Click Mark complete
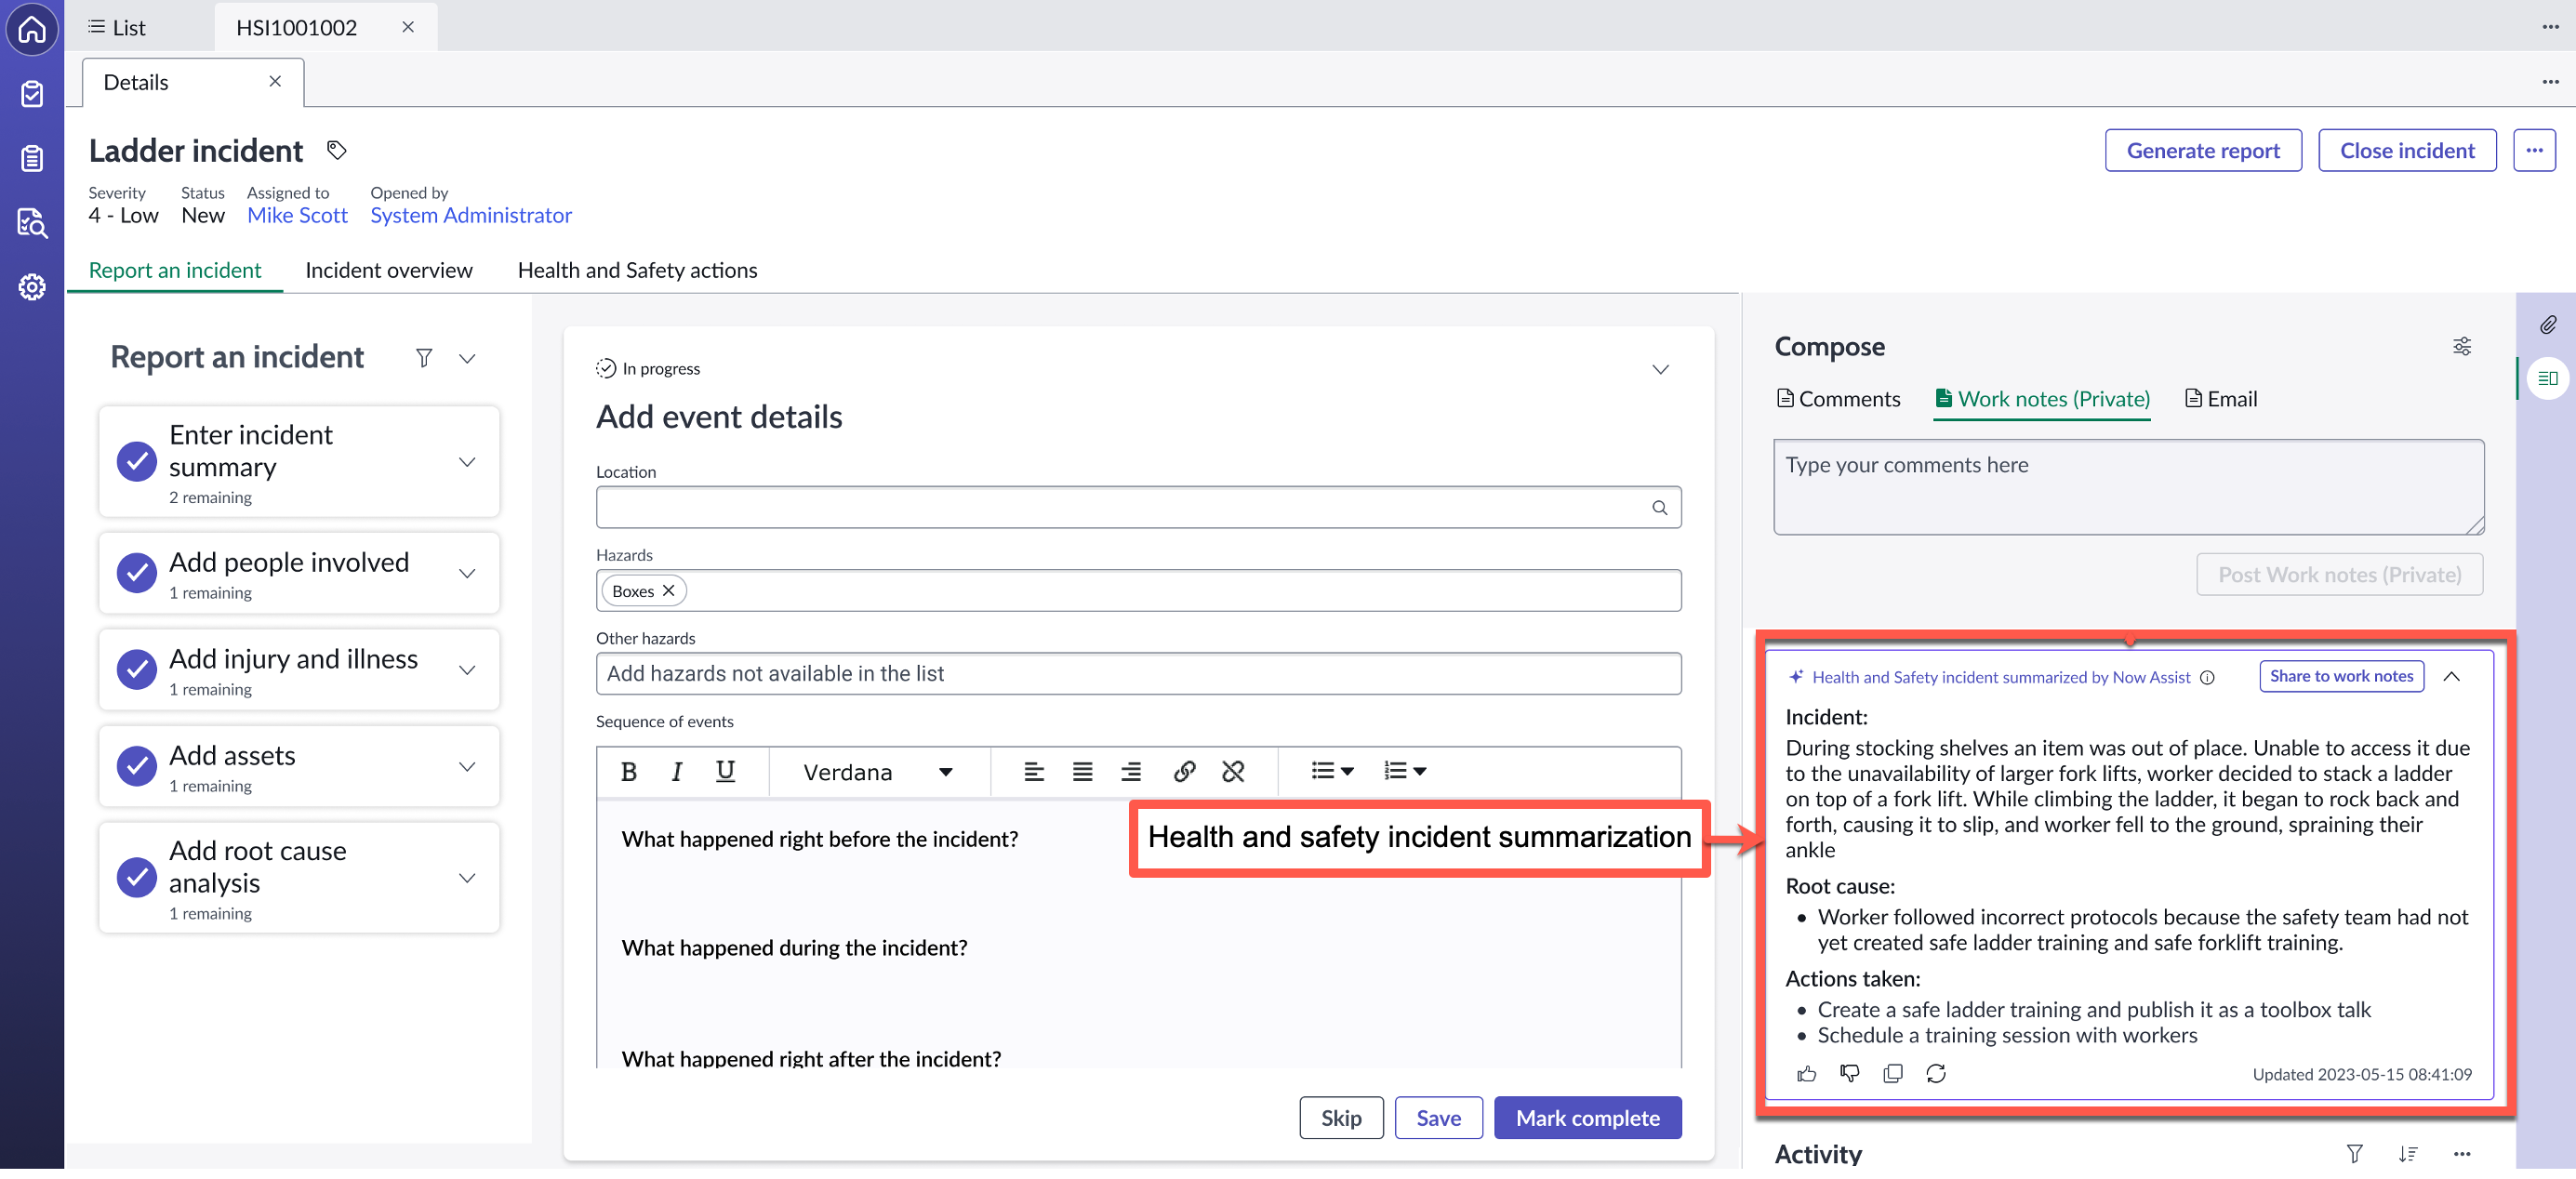 tap(1587, 1118)
